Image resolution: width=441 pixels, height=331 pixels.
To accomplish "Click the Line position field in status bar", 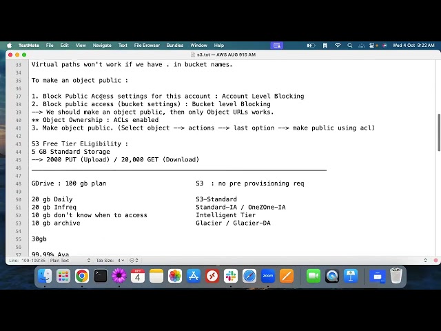I will (28, 261).
